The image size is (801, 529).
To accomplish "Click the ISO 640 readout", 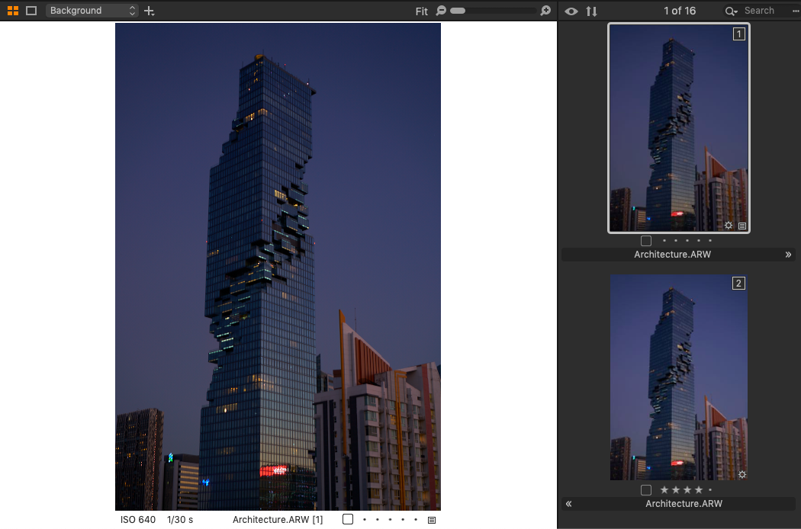I will (x=138, y=520).
